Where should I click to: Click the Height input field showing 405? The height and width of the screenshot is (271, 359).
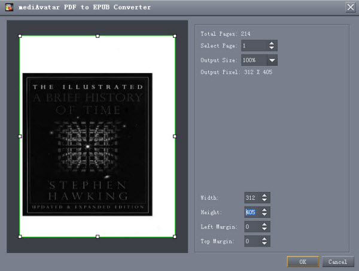point(252,212)
